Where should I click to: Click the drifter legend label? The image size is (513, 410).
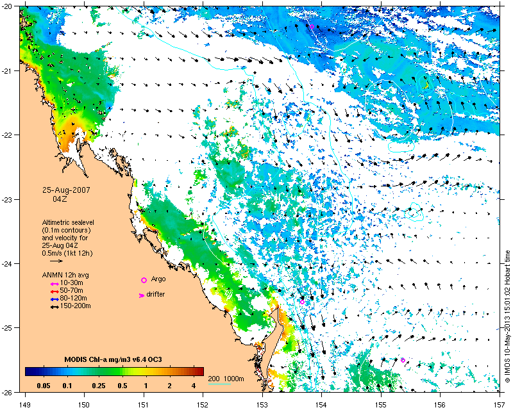[x=155, y=294]
